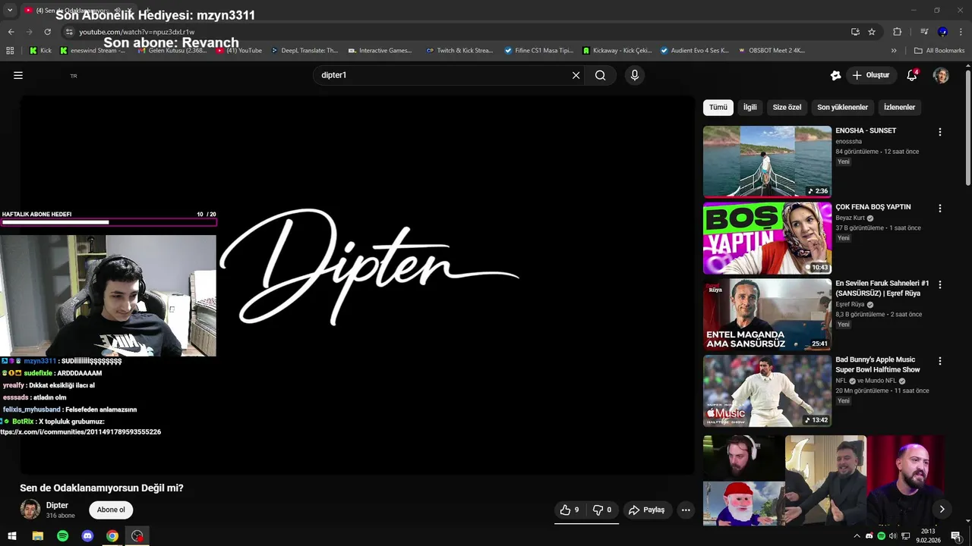Open the ÇOK FENA BOŞ YAPTIN thumbnail
Screen dimensions: 972x546
pyautogui.click(x=767, y=238)
